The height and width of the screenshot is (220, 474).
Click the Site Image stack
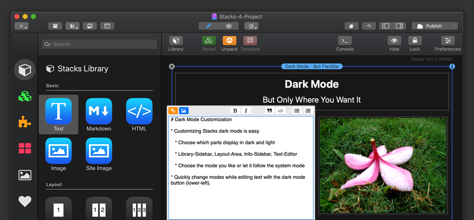(x=99, y=154)
